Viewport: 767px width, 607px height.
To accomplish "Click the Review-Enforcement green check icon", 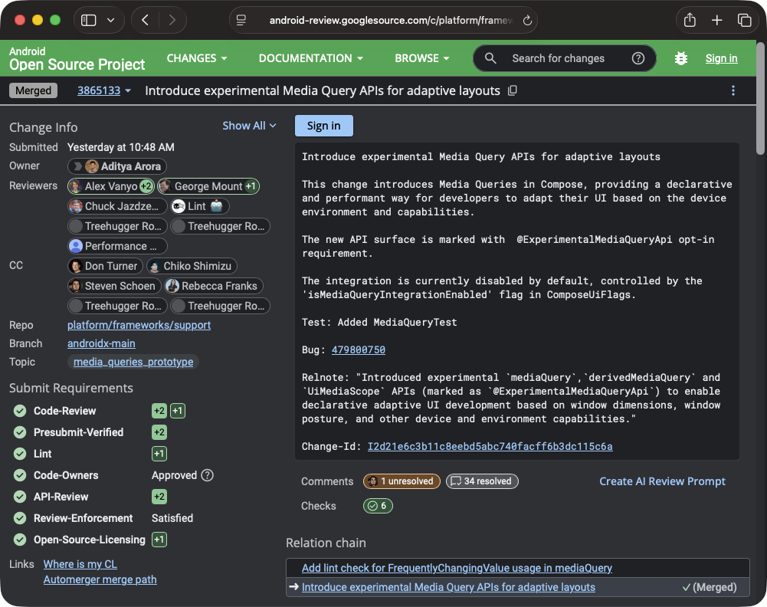I will (20, 518).
